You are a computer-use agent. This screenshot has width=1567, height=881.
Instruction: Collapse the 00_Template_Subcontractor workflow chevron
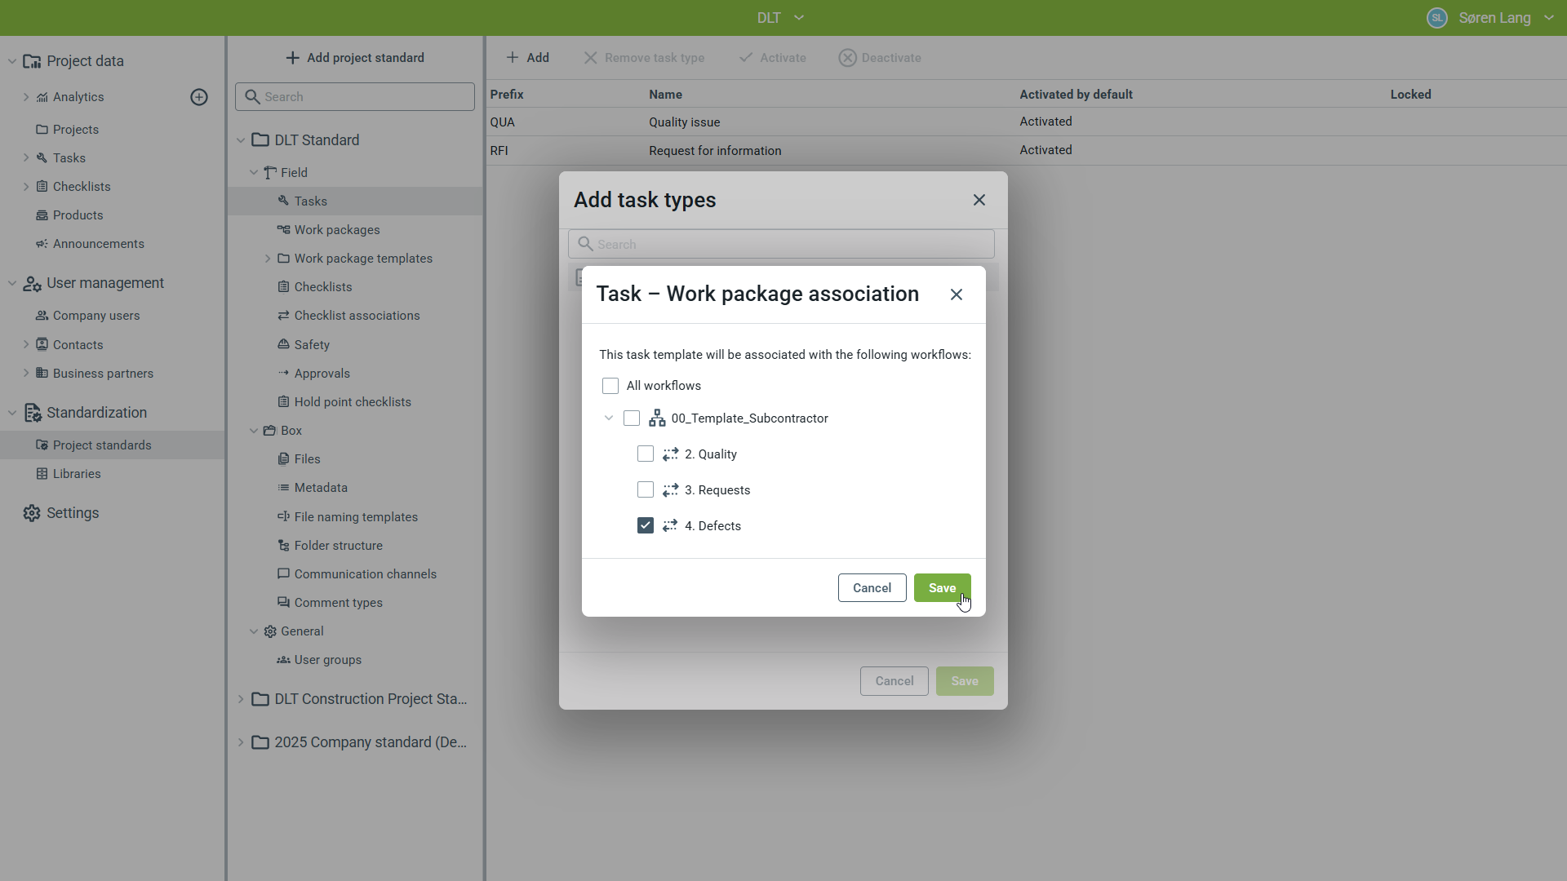(609, 418)
